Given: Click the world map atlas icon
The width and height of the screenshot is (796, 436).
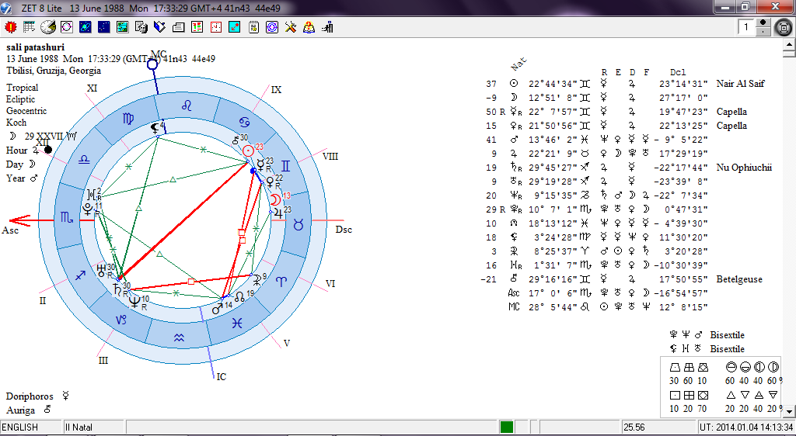Looking at the screenshot, I should 123,27.
